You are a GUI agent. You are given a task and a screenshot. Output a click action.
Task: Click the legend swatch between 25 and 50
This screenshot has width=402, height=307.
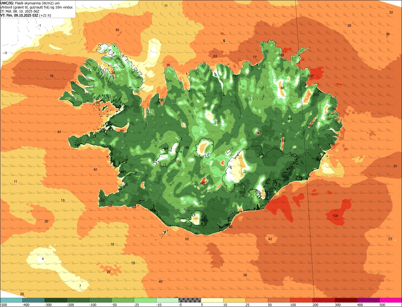(256, 300)
